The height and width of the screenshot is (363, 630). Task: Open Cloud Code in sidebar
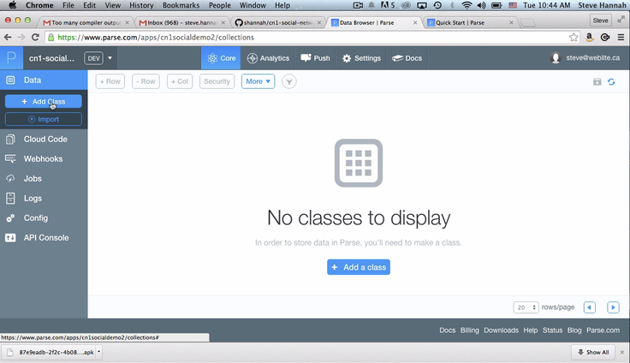(x=44, y=139)
